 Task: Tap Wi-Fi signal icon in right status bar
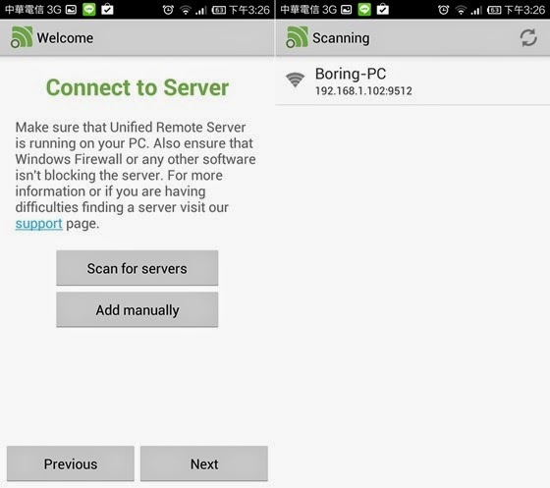(x=461, y=10)
